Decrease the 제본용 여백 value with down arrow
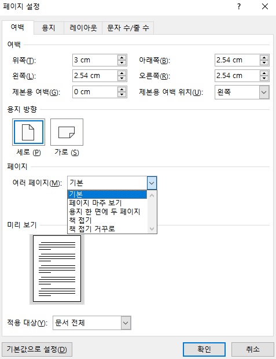The height and width of the screenshot is (359, 276). tap(122, 95)
